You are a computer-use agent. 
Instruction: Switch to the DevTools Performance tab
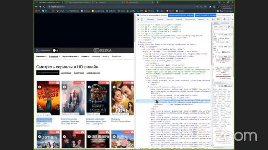coord(190,20)
